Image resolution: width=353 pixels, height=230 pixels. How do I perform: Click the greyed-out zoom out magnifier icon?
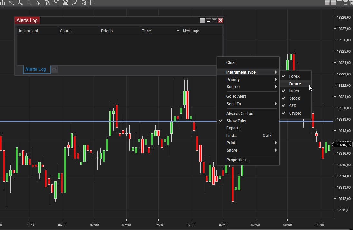coord(29,3)
